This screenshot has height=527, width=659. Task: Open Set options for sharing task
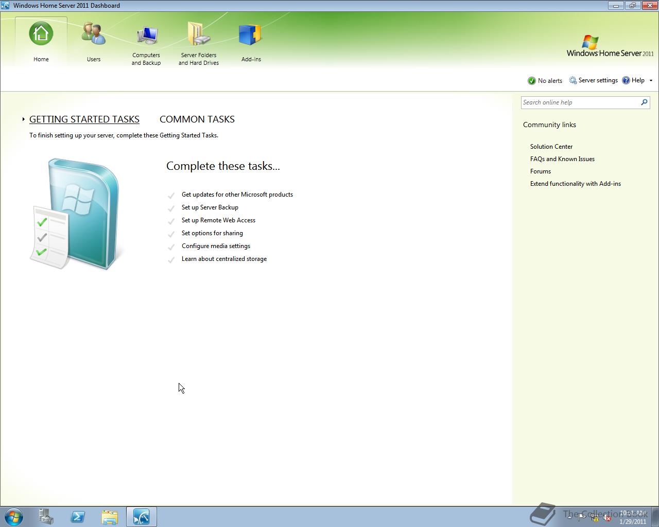click(212, 233)
